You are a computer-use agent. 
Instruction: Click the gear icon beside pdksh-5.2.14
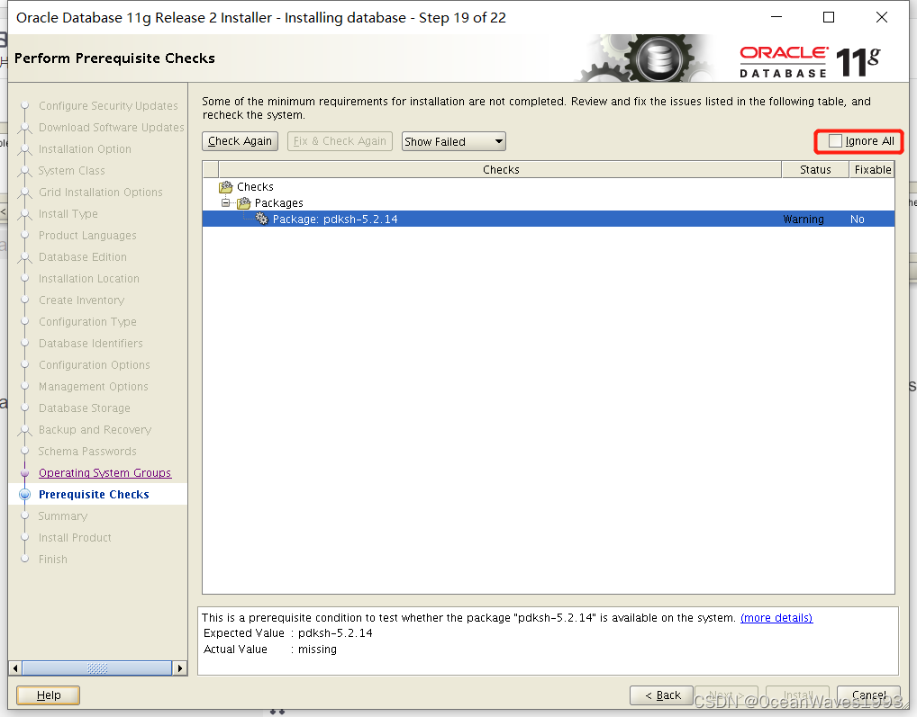[262, 219]
